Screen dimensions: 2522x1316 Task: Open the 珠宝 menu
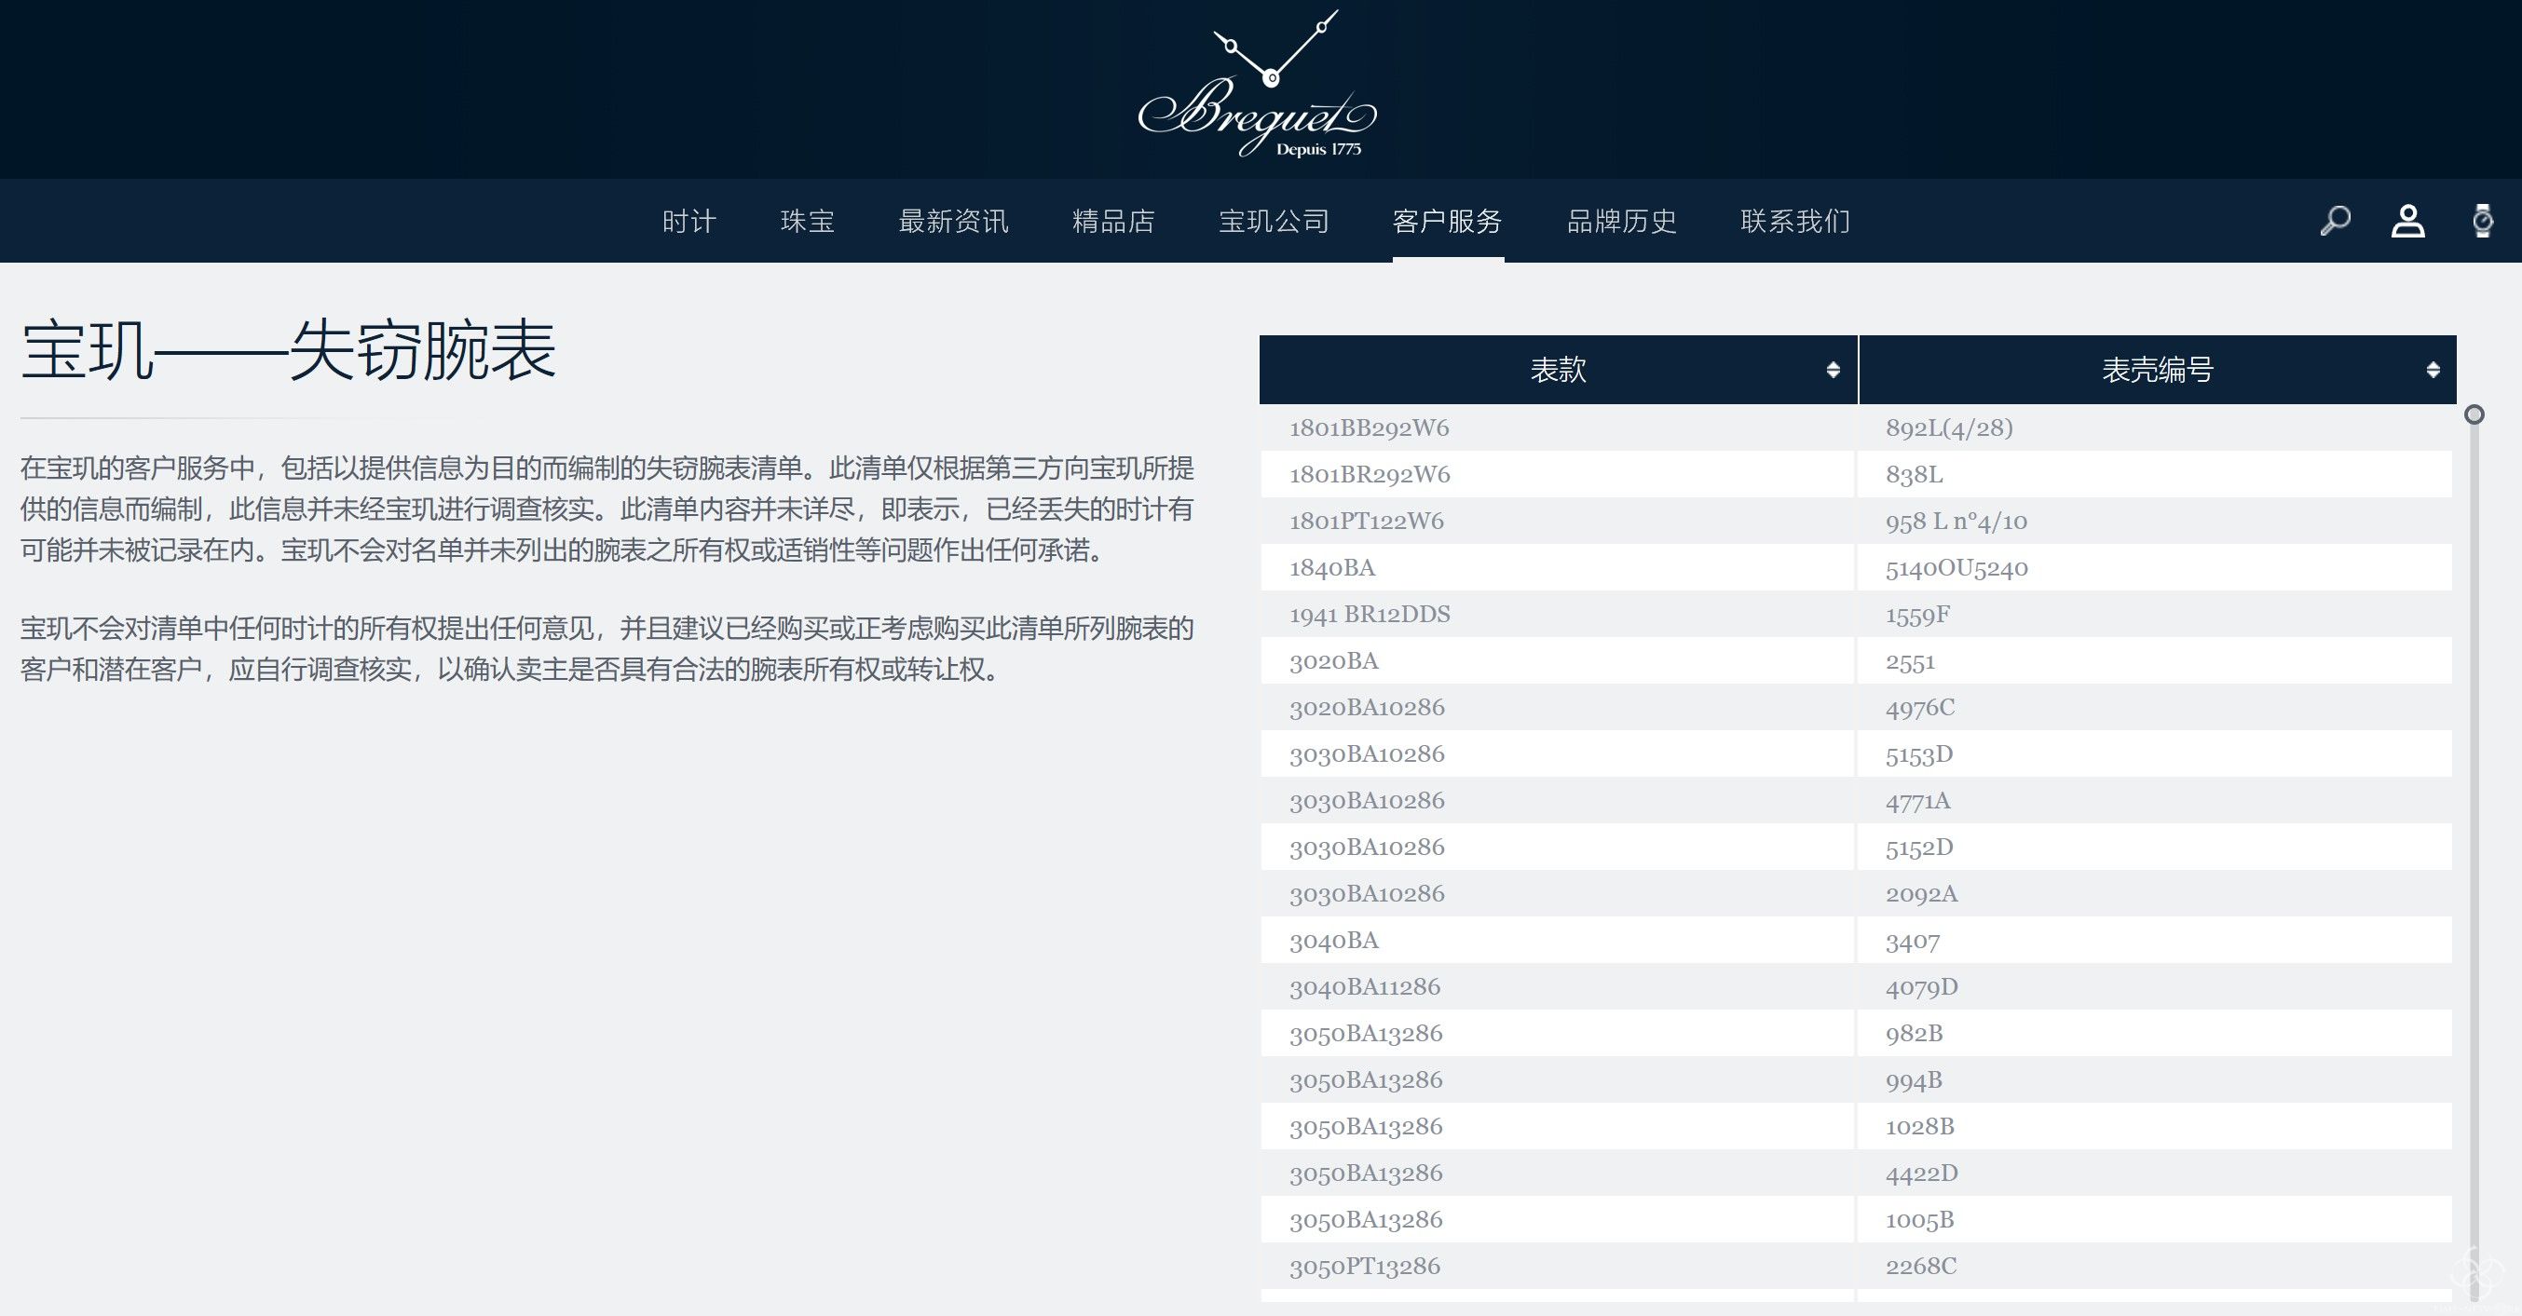(x=808, y=221)
